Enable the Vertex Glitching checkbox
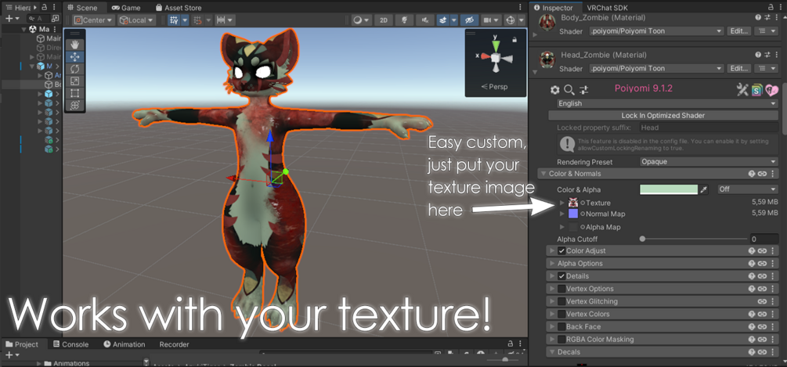The width and height of the screenshot is (787, 367). click(x=561, y=301)
